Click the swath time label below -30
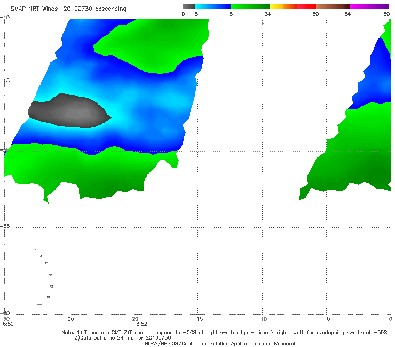Viewport: 395px width, 347px height. click(9, 324)
